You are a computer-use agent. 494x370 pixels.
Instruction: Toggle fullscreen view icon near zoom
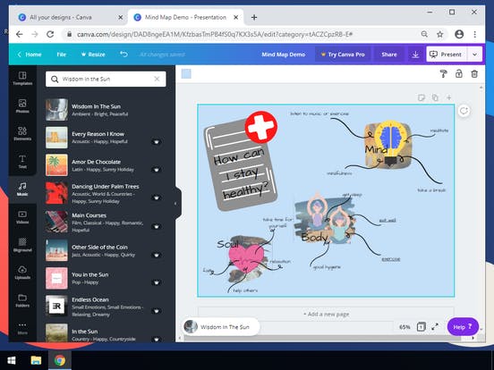pyautogui.click(x=435, y=326)
